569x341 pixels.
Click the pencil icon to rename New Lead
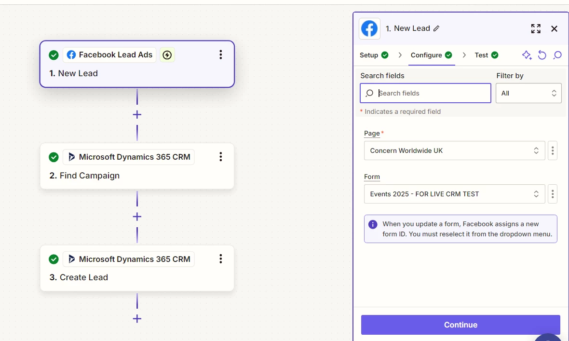coord(436,28)
